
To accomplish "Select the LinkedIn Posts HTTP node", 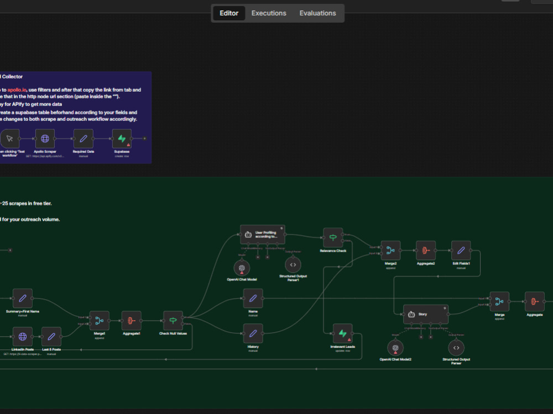I will pos(23,337).
